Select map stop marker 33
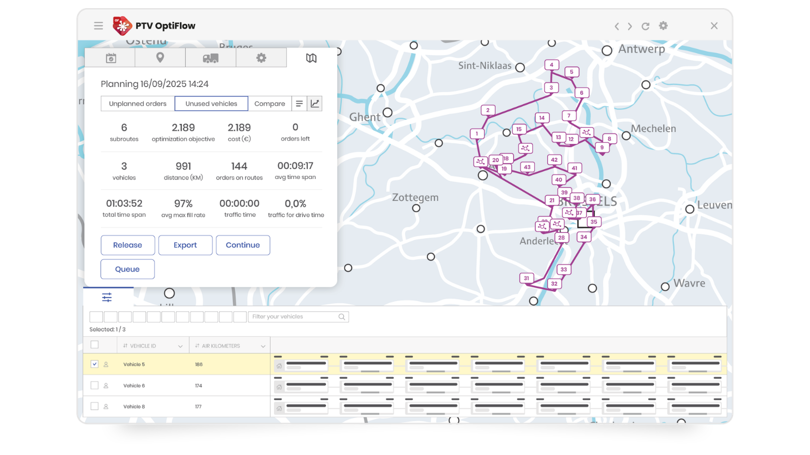 [x=563, y=269]
